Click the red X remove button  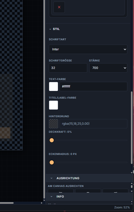(x=59, y=7)
